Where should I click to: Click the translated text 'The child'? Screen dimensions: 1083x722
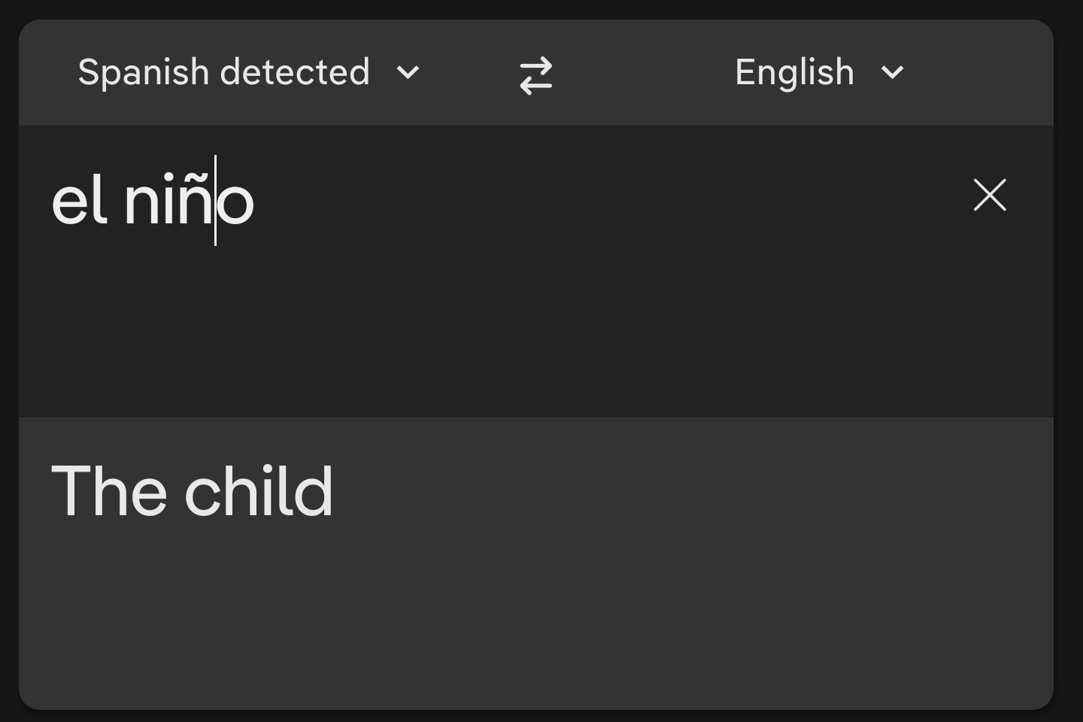click(192, 492)
